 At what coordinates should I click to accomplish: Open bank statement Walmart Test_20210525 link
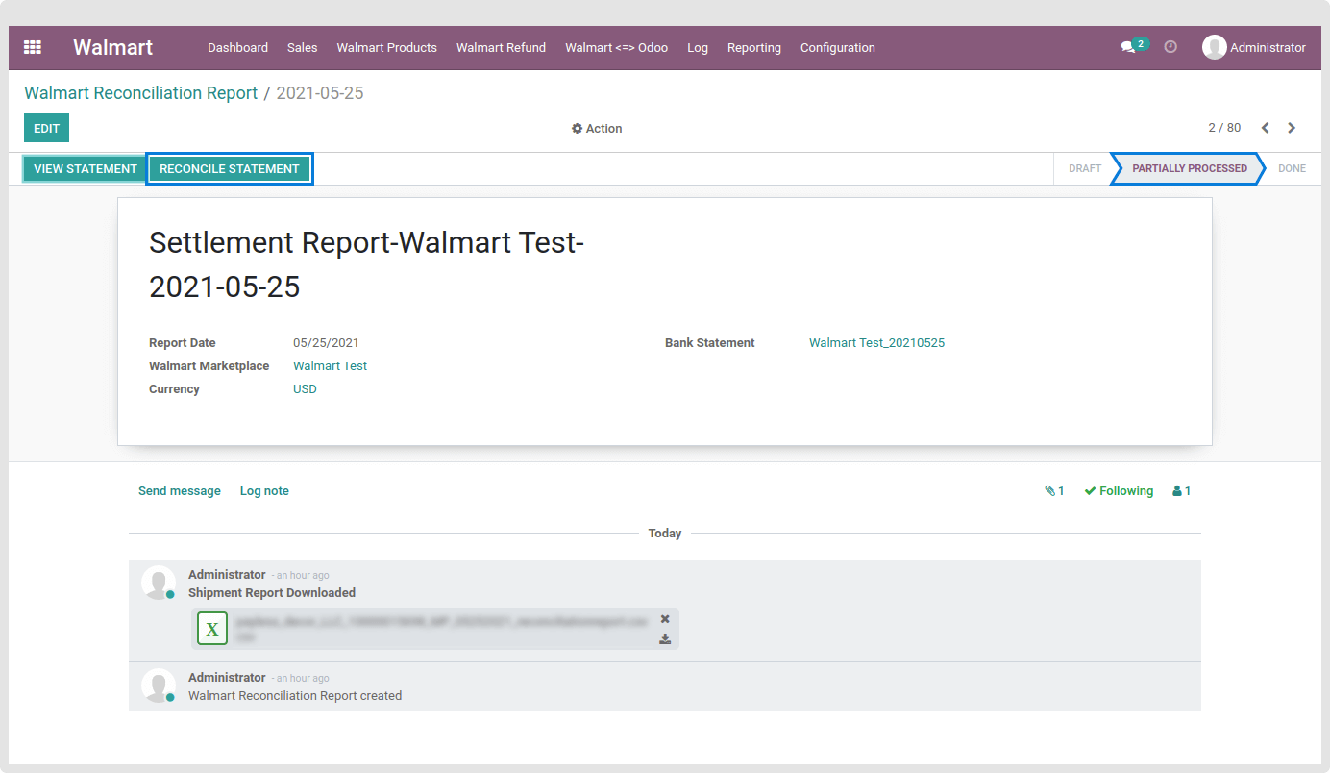[x=876, y=343]
